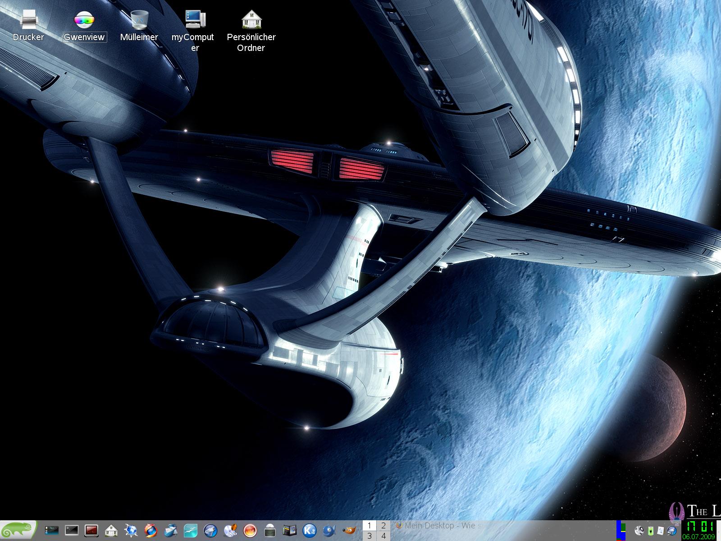
Task: Open the Mülleimer trash icon
Action: click(x=139, y=20)
